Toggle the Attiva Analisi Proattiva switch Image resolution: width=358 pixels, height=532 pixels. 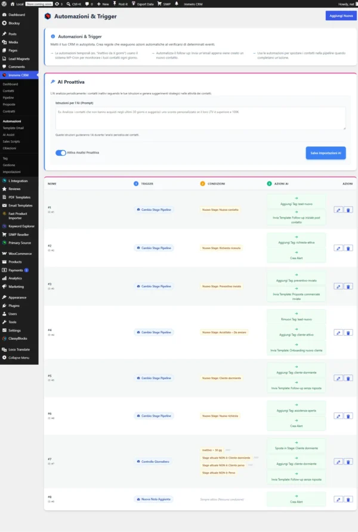61,153
